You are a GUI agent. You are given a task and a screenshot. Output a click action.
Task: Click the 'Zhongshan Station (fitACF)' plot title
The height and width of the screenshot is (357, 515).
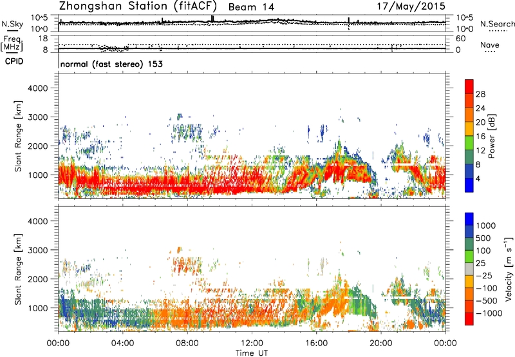click(138, 6)
